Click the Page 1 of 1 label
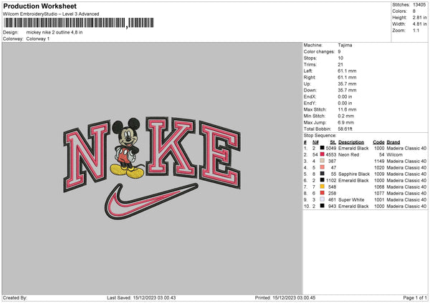This screenshot has height=303, width=430. coord(415,298)
